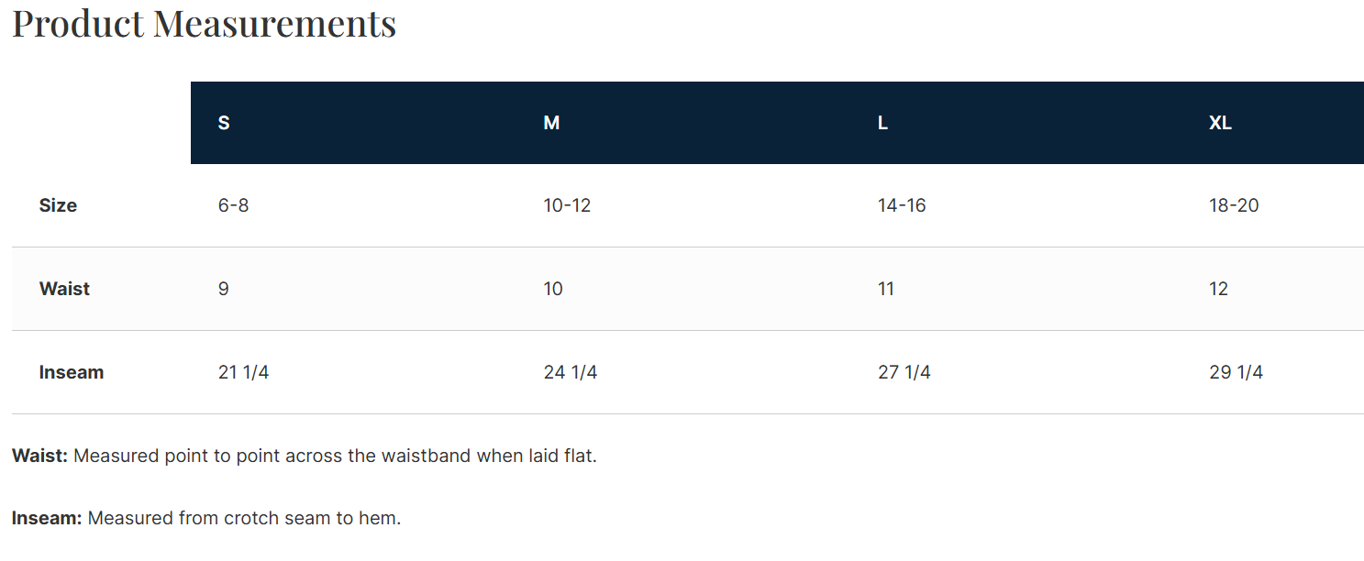Select waist value 9 for small
1364x561 pixels.
tap(224, 289)
